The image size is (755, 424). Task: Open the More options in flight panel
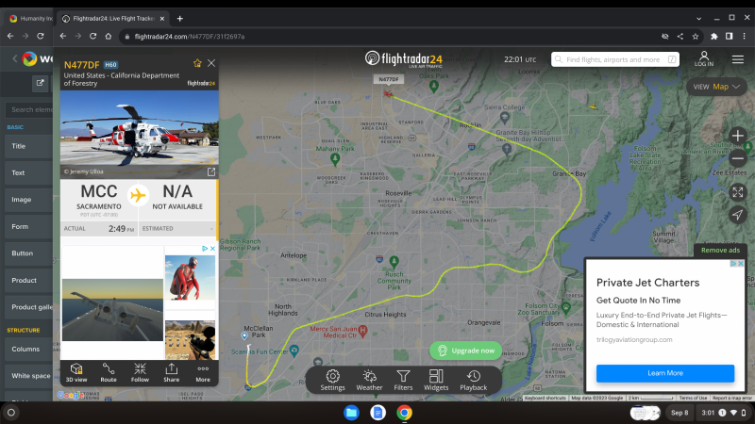pyautogui.click(x=203, y=372)
